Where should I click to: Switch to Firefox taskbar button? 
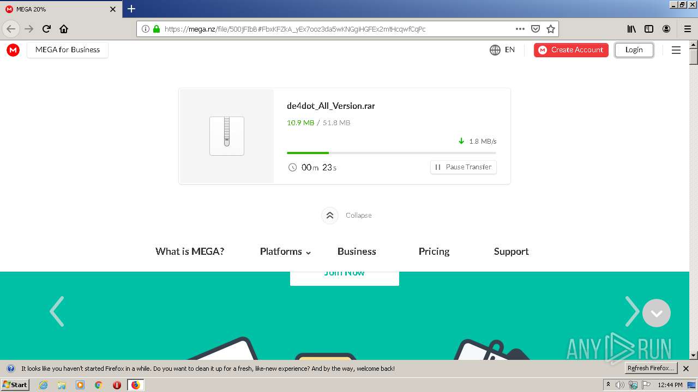[136, 385]
